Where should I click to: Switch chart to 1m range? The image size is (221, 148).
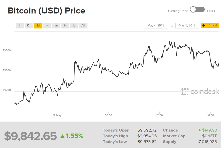(56, 25)
